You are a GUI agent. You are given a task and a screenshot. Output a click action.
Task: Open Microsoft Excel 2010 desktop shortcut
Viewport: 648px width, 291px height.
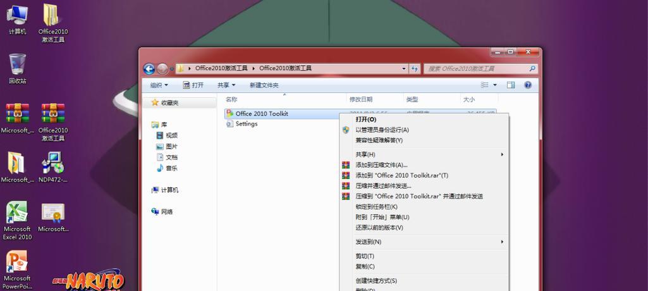click(17, 221)
